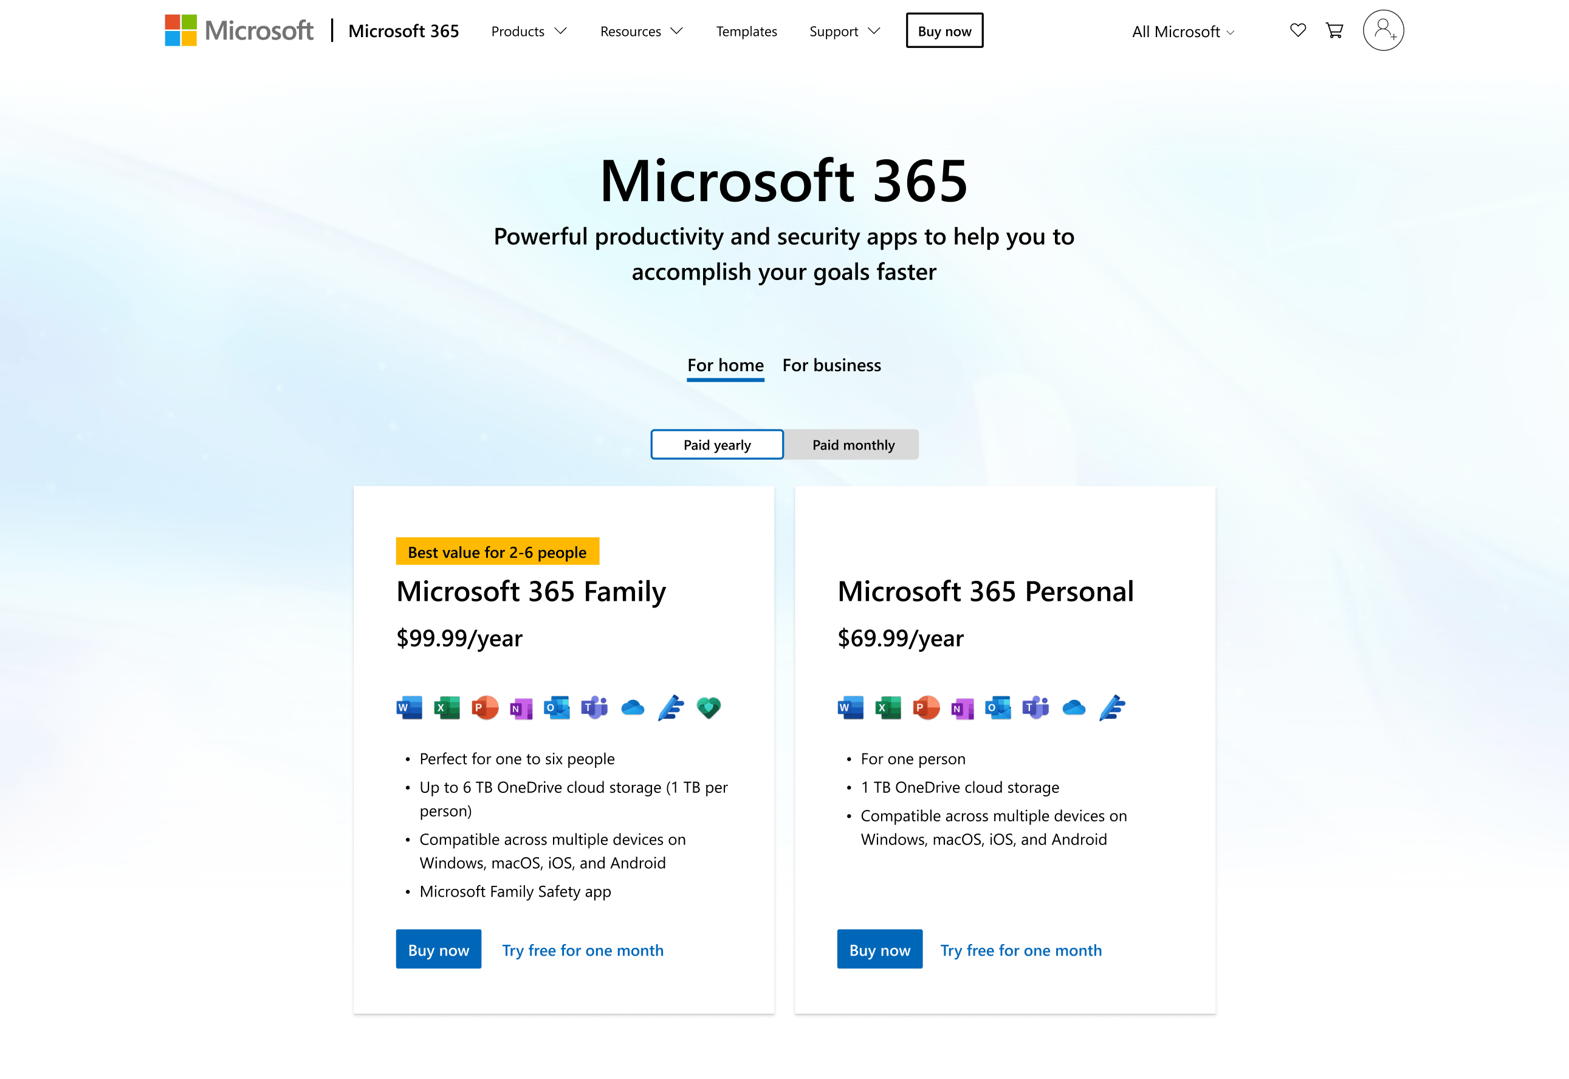The width and height of the screenshot is (1569, 1079).
Task: Open the shopping cart
Action: point(1334,30)
